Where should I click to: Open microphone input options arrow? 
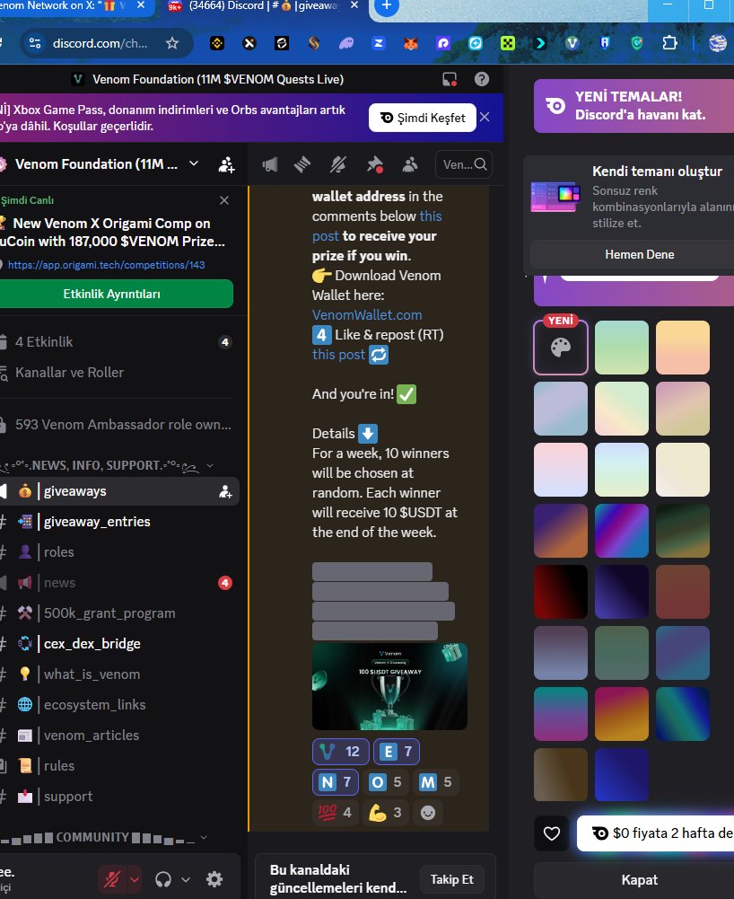135,879
